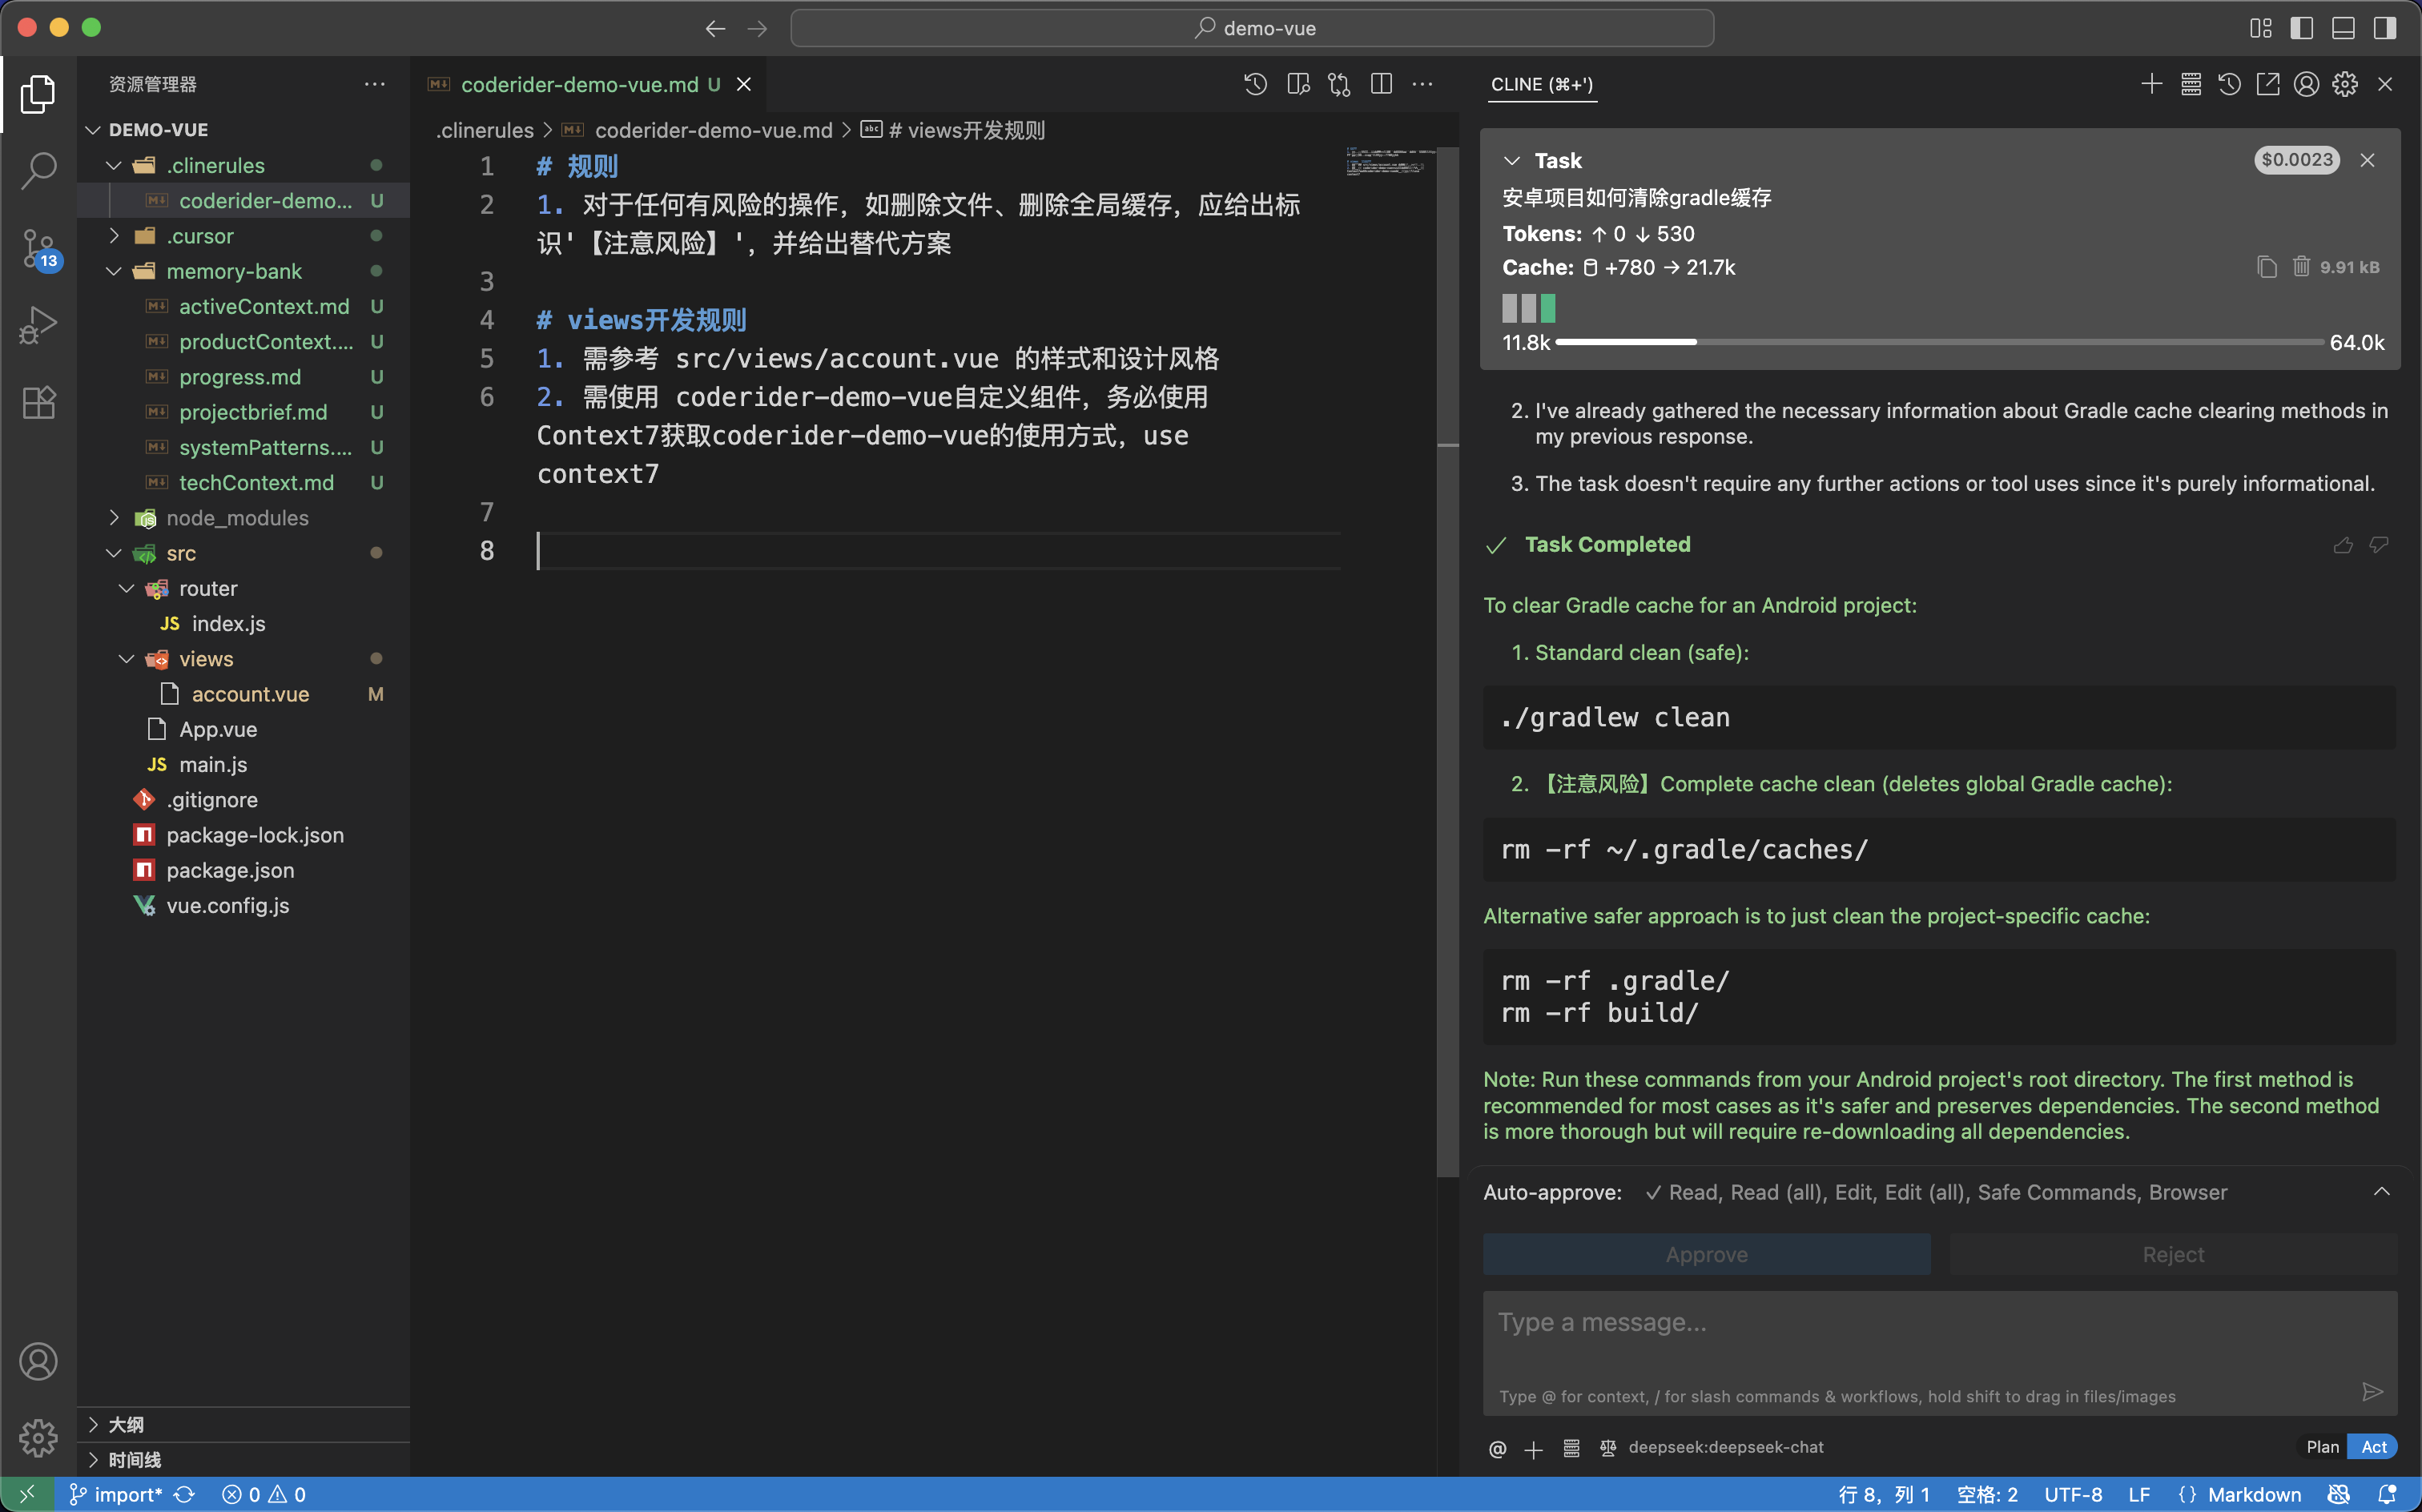Open Cline account icon
Screen dimensions: 2422x1512
point(2305,84)
